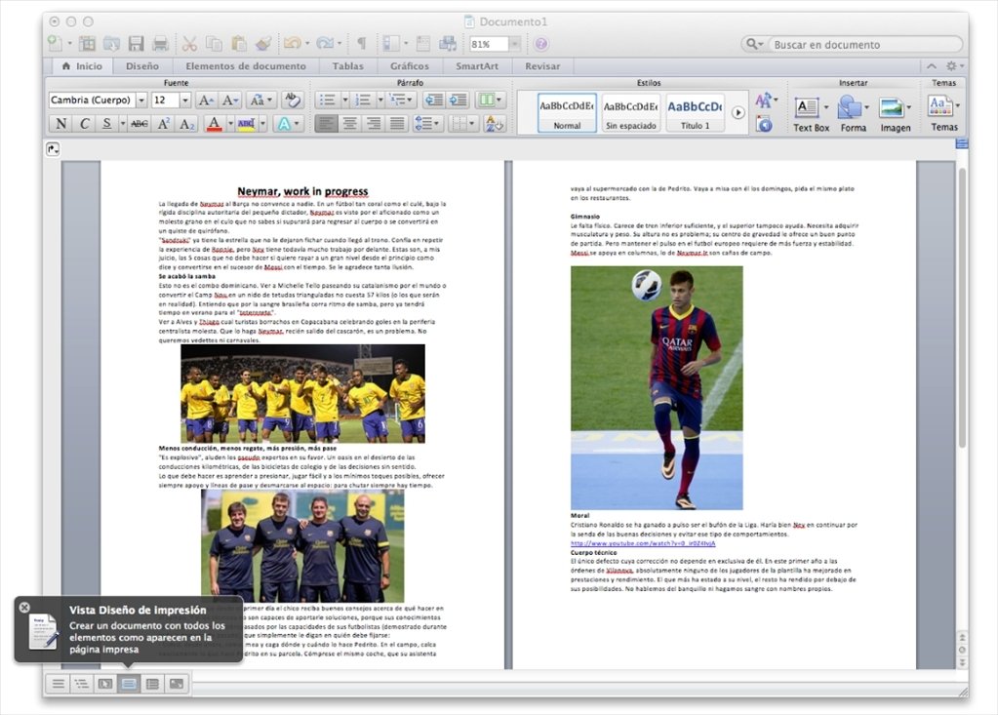The width and height of the screenshot is (998, 715).
Task: Open text effects glowing A dropdown
Action: [x=288, y=124]
